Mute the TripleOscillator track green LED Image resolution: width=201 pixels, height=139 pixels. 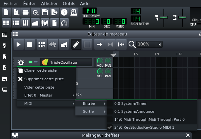31,62
